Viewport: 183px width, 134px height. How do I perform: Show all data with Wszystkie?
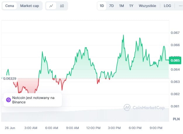pyautogui.click(x=147, y=6)
